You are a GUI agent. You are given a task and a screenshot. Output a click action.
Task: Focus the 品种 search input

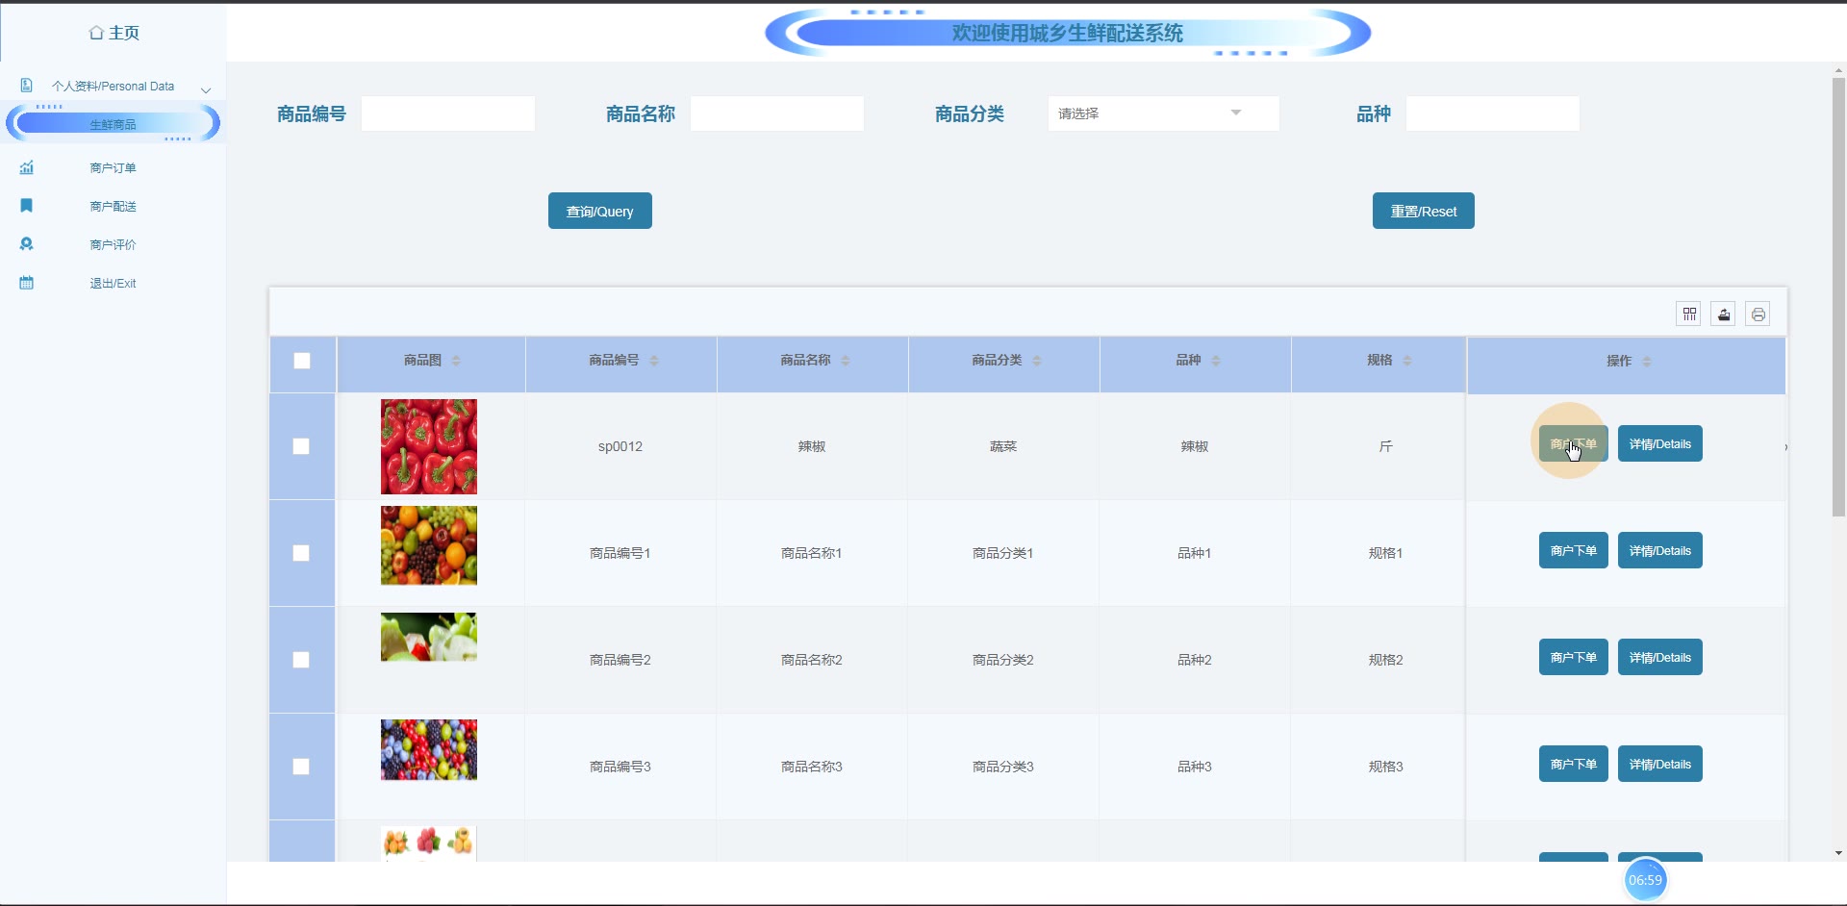point(1493,113)
